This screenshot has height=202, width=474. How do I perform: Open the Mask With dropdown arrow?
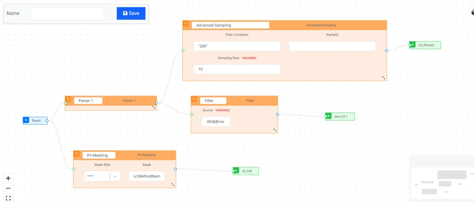click(115, 176)
